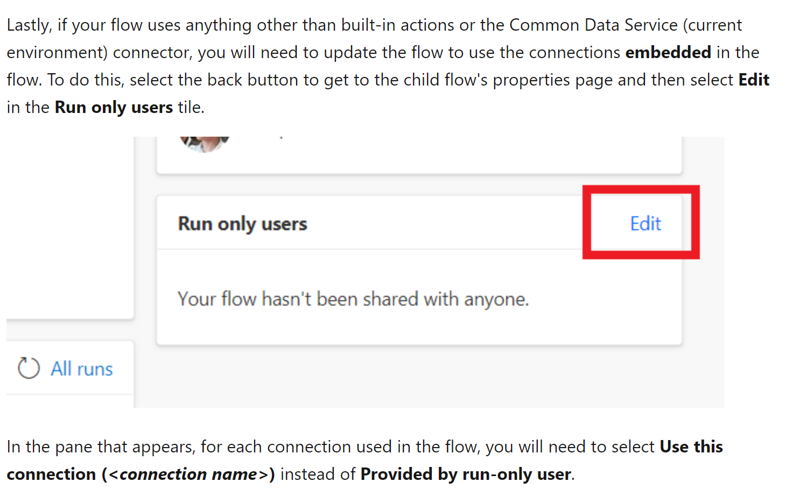
Task: Click the refresh icon next to All runs
Action: click(x=28, y=368)
